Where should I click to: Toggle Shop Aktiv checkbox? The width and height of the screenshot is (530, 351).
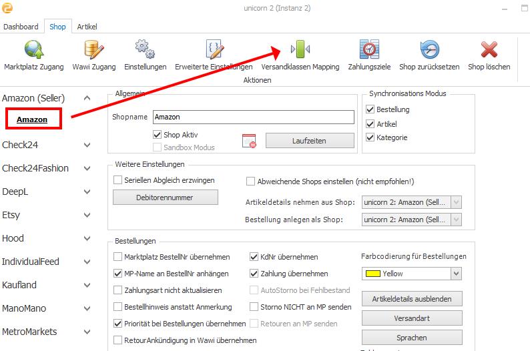click(157, 135)
